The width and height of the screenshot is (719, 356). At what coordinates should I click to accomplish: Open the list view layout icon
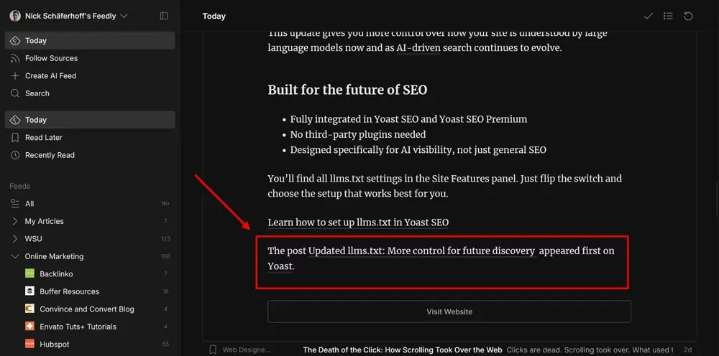coord(668,16)
